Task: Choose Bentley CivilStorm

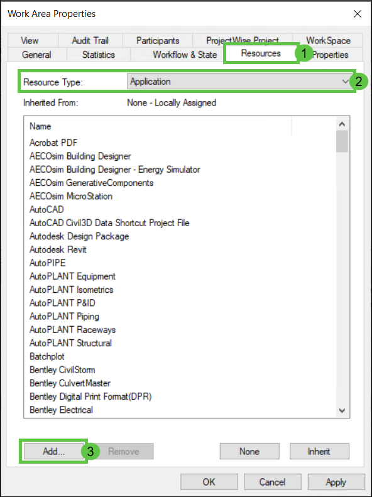Action: pos(62,369)
